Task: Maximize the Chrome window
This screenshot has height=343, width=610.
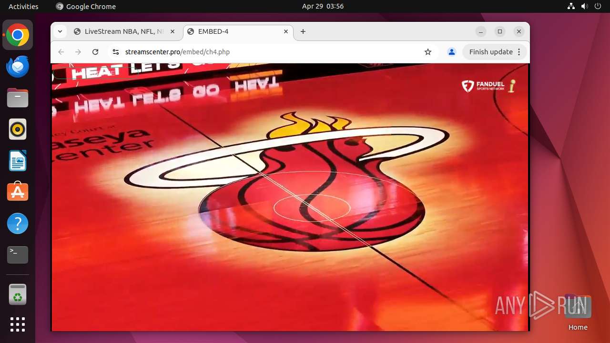Action: 500,31
